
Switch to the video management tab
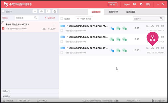point(113,12)
